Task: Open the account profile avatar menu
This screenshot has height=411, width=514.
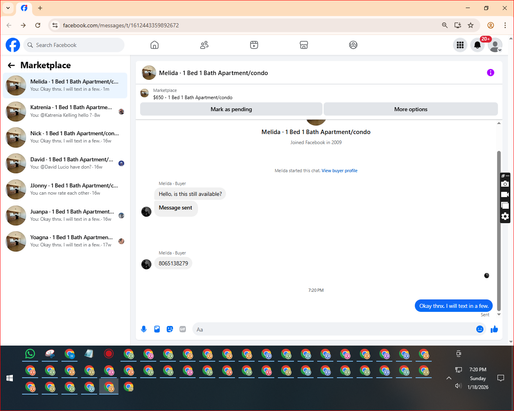Action: click(495, 45)
